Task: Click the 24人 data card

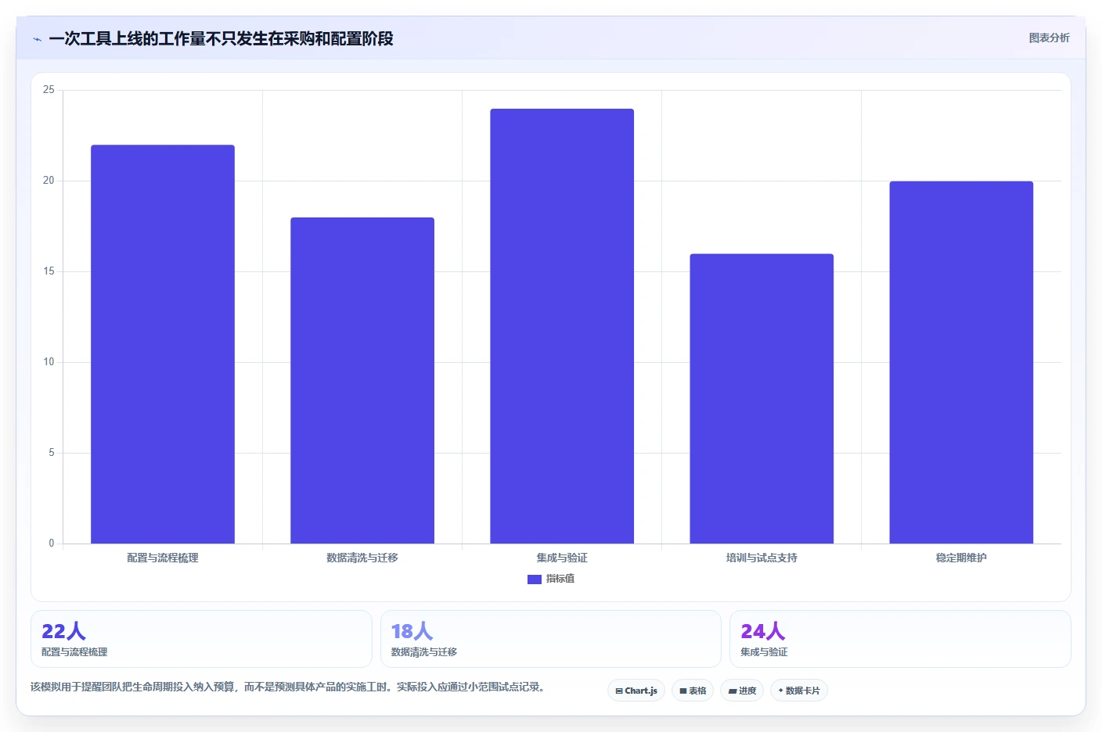Action: pyautogui.click(x=900, y=639)
